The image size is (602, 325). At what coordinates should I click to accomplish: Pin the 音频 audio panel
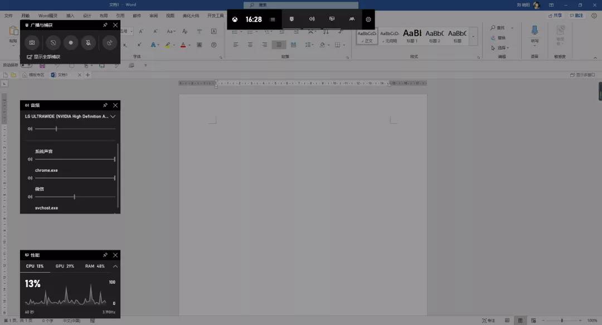[105, 105]
